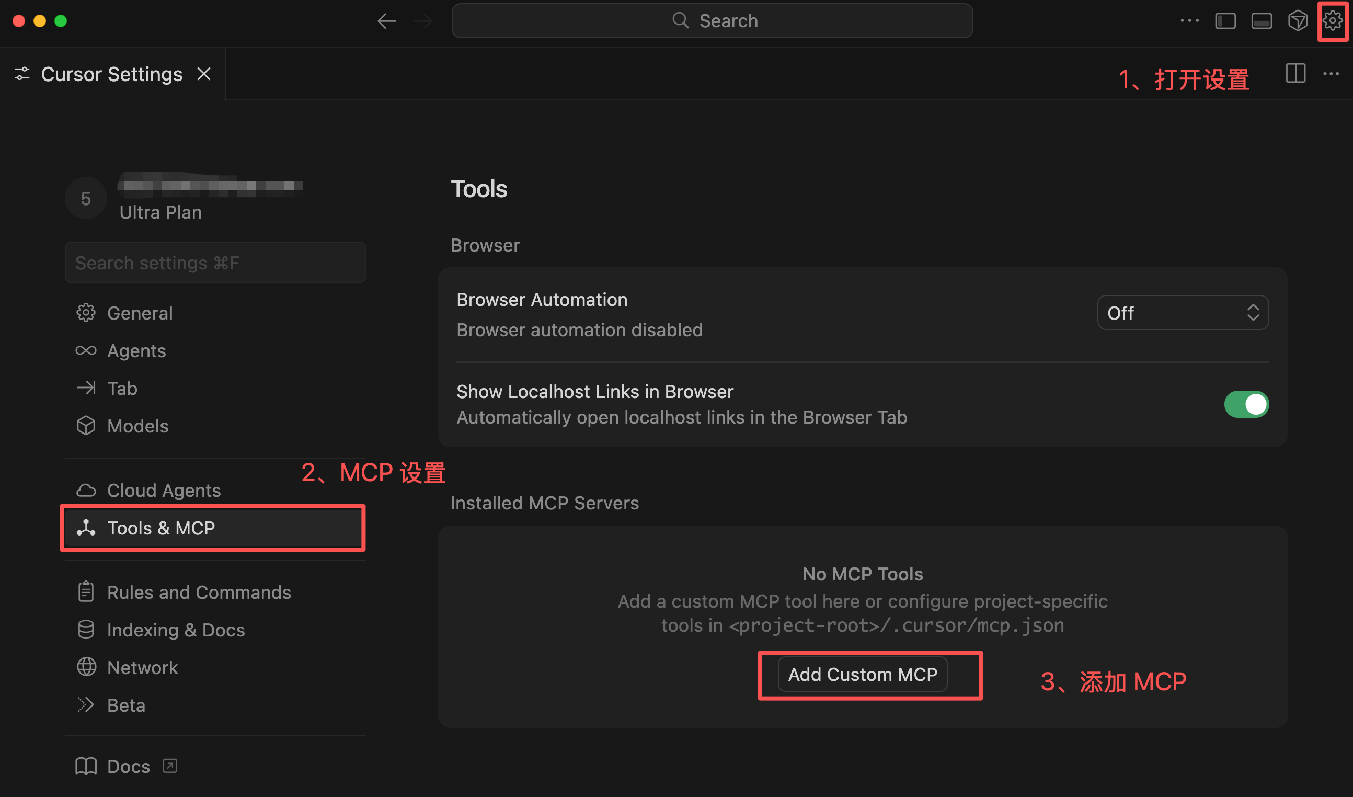Open the Cloud Agents section
This screenshot has width=1353, height=797.
(x=164, y=491)
